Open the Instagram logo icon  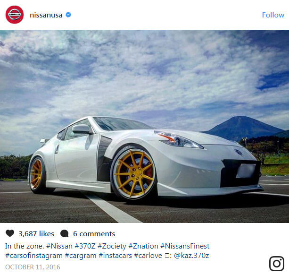(277, 264)
